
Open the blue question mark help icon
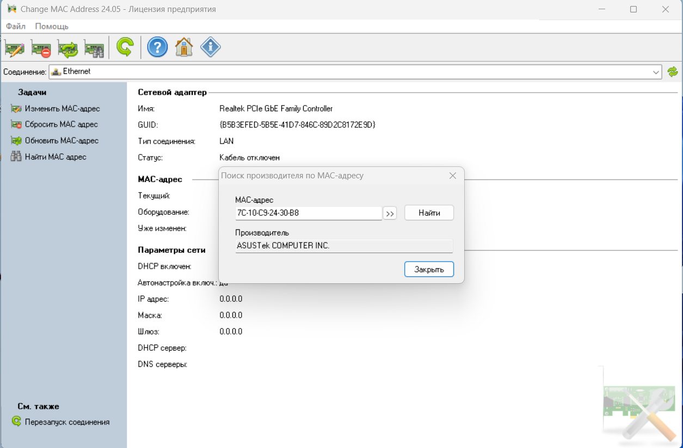[x=157, y=47]
